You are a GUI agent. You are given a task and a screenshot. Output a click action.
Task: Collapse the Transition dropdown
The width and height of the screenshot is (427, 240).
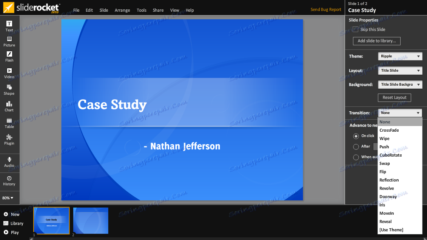pos(400,113)
